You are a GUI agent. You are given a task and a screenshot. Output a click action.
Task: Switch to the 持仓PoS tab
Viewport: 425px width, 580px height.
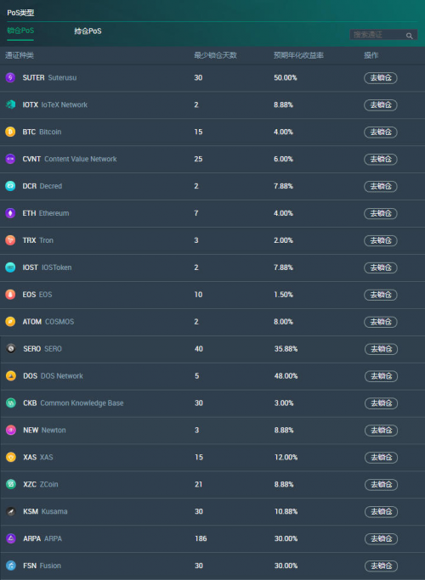coord(88,31)
